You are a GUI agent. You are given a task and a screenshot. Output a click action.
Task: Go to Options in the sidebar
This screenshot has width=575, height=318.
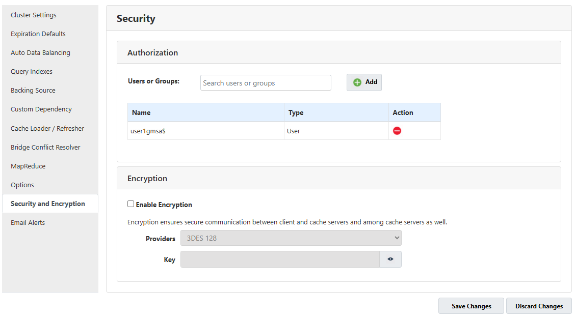click(22, 185)
